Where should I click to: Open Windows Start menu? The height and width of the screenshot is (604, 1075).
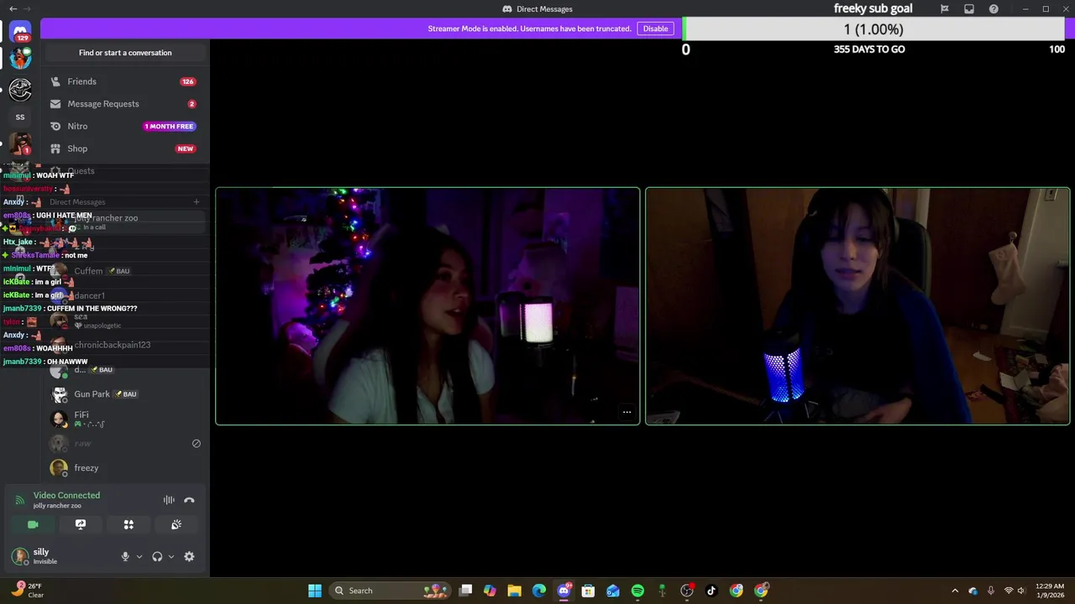(315, 591)
